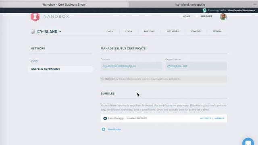Click the MANAGE SSL/TLS CERTIFICATE heading
This screenshot has height=145, width=258.
123,48
